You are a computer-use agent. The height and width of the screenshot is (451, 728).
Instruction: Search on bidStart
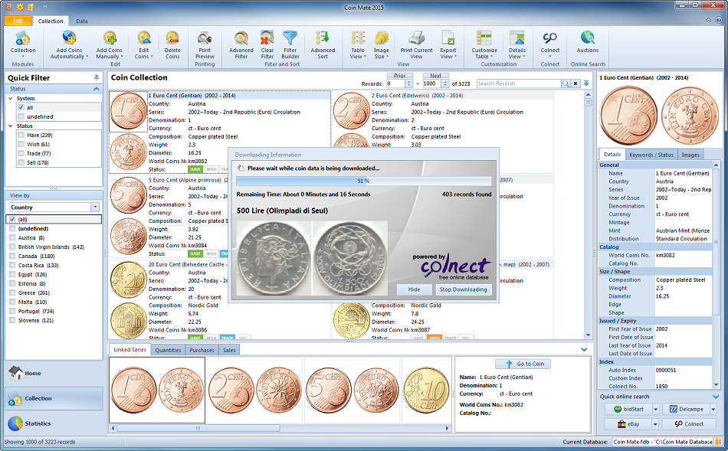click(x=628, y=409)
